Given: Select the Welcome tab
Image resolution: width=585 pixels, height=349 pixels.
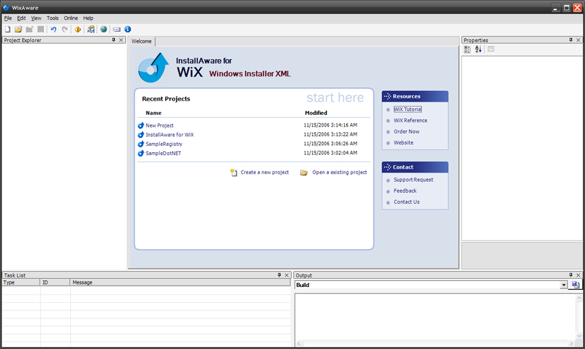Looking at the screenshot, I should click(x=141, y=41).
